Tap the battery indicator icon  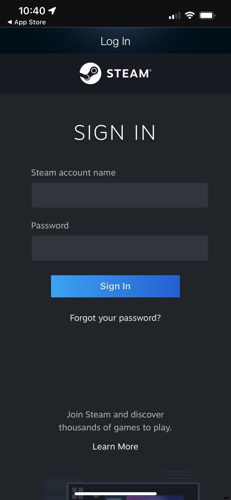point(207,15)
